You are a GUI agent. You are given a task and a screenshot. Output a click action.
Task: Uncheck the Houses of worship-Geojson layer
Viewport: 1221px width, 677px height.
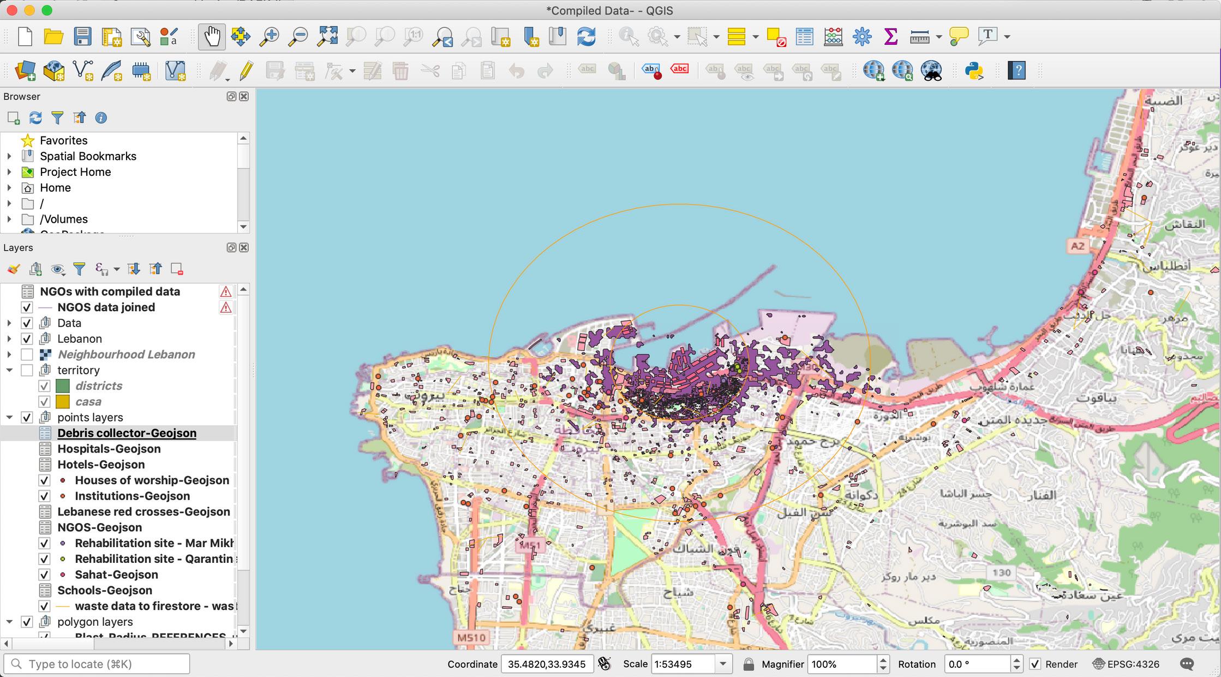[45, 480]
